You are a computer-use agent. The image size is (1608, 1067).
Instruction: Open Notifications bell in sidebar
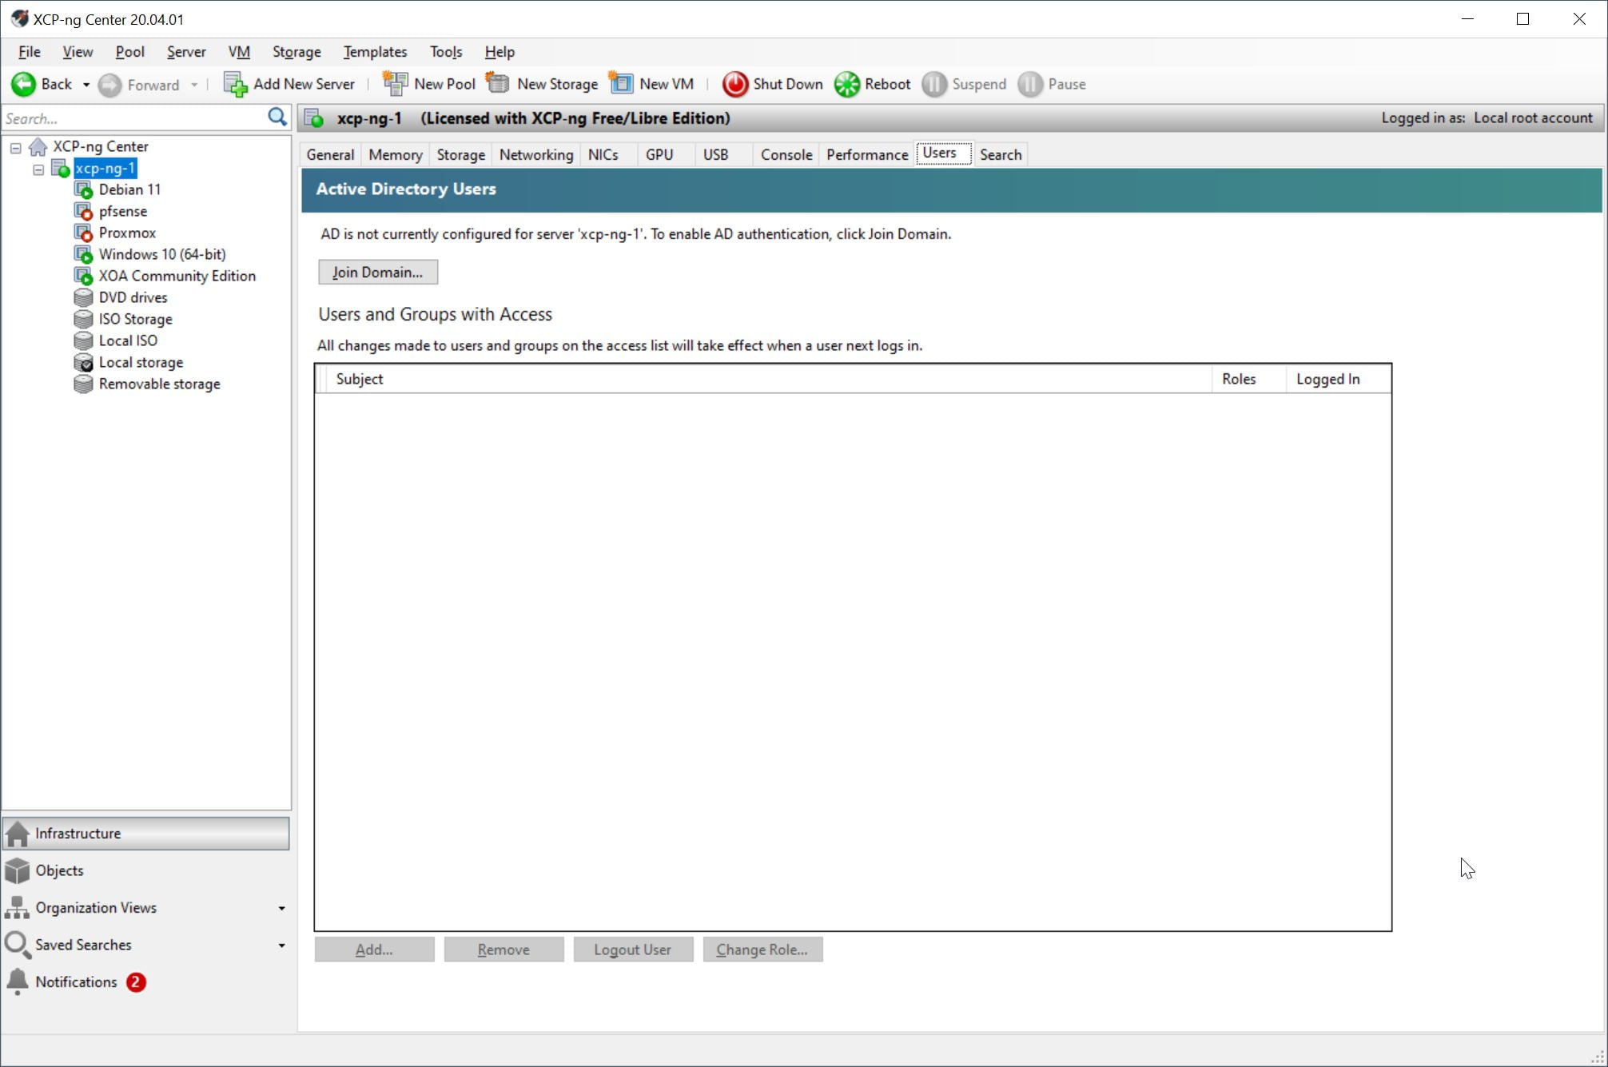pyautogui.click(x=17, y=981)
